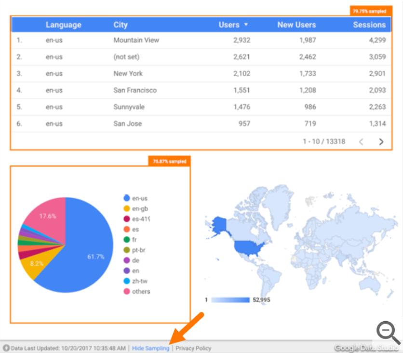Click the data refresh icon next to last updated

coord(5,347)
